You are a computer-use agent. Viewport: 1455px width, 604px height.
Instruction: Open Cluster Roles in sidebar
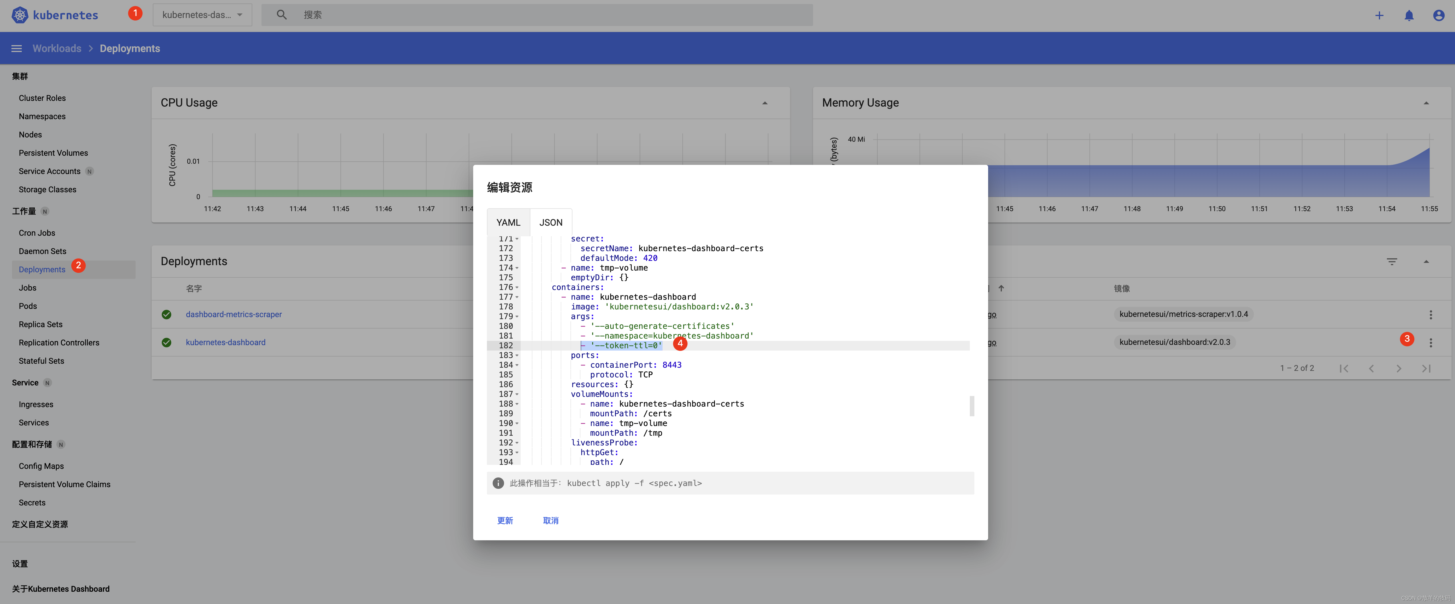(x=42, y=98)
